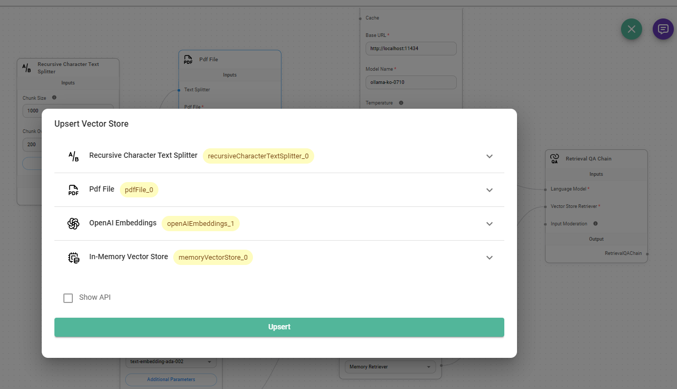This screenshot has width=677, height=389.
Task: Enable the Show API checkbox
Action: point(68,298)
